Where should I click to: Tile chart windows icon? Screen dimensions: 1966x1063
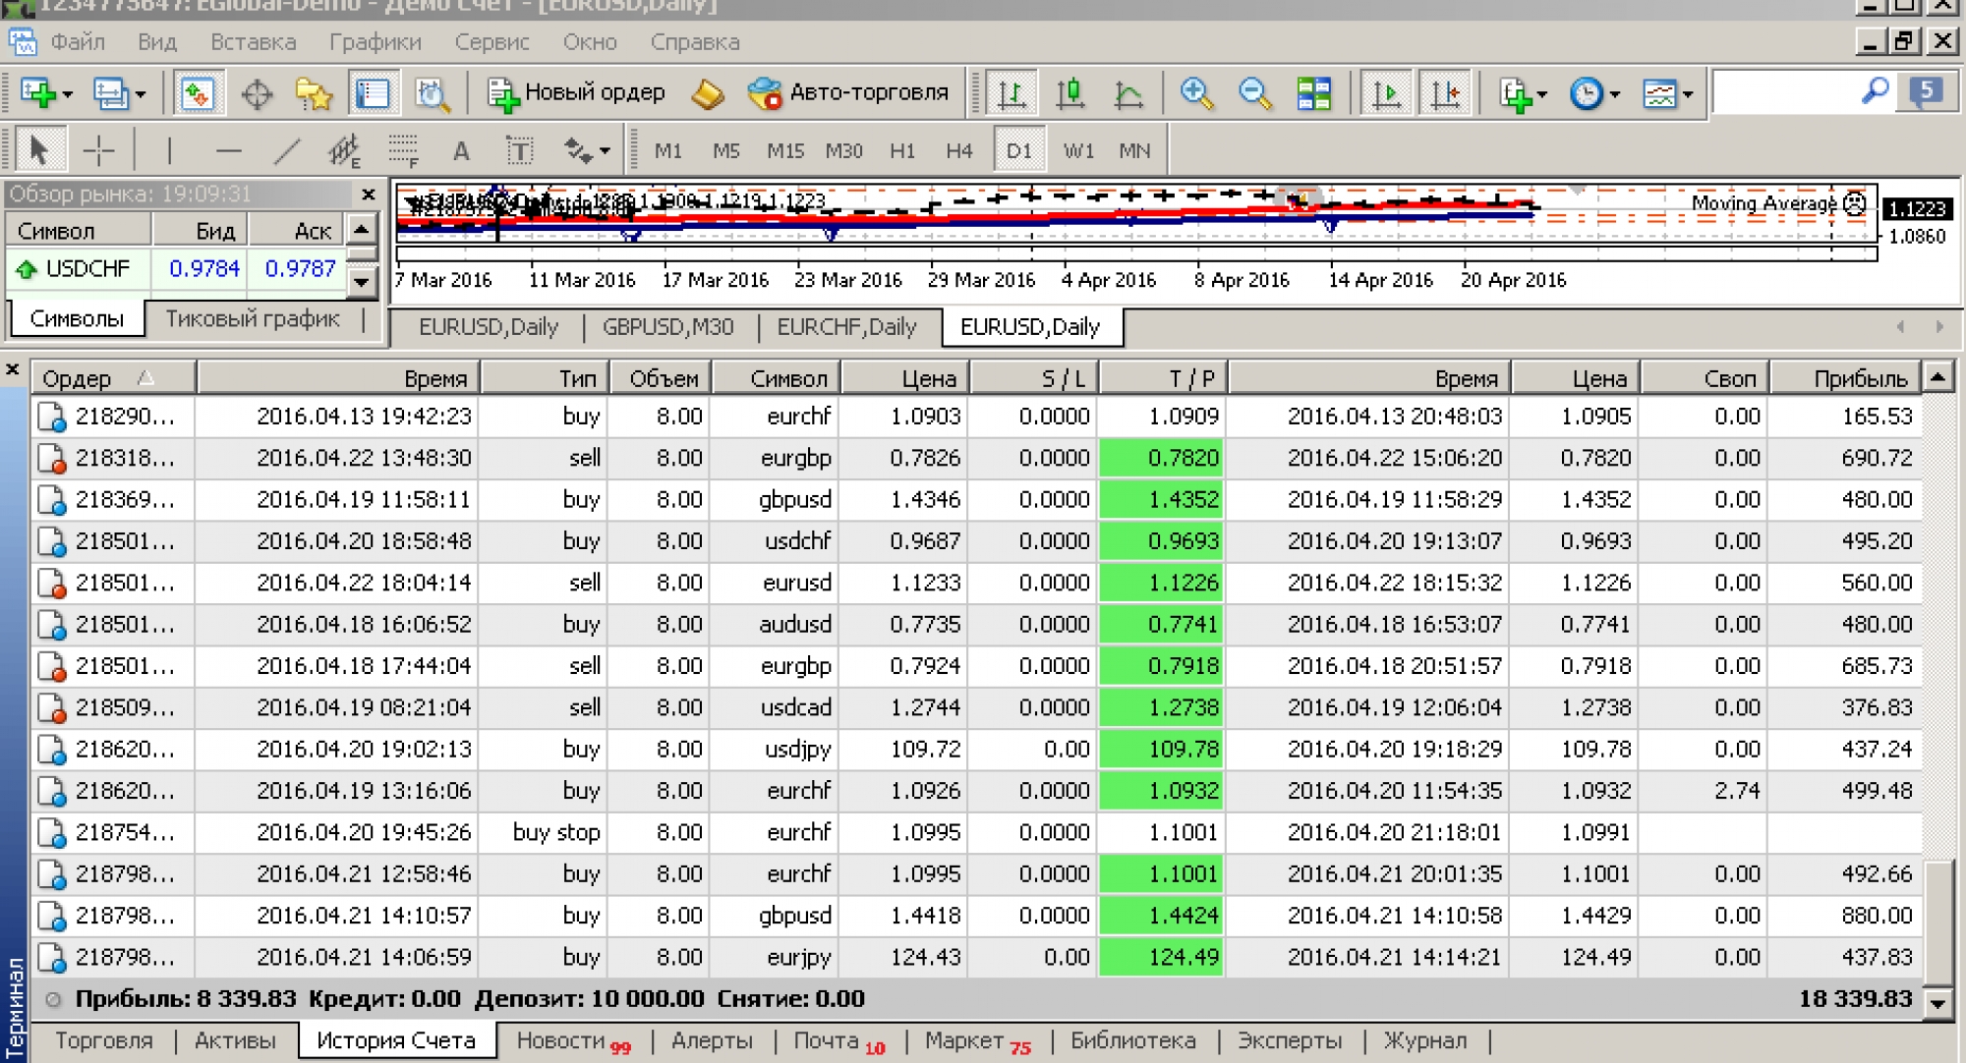pos(1313,94)
